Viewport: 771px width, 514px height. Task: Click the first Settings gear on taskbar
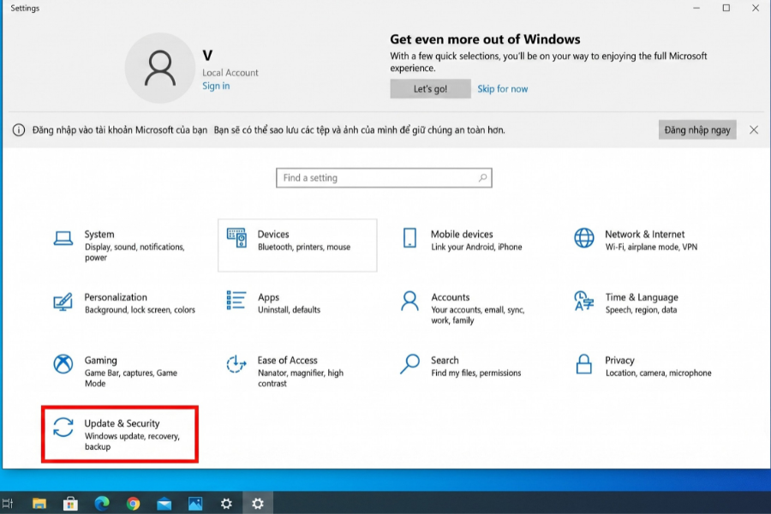click(226, 503)
